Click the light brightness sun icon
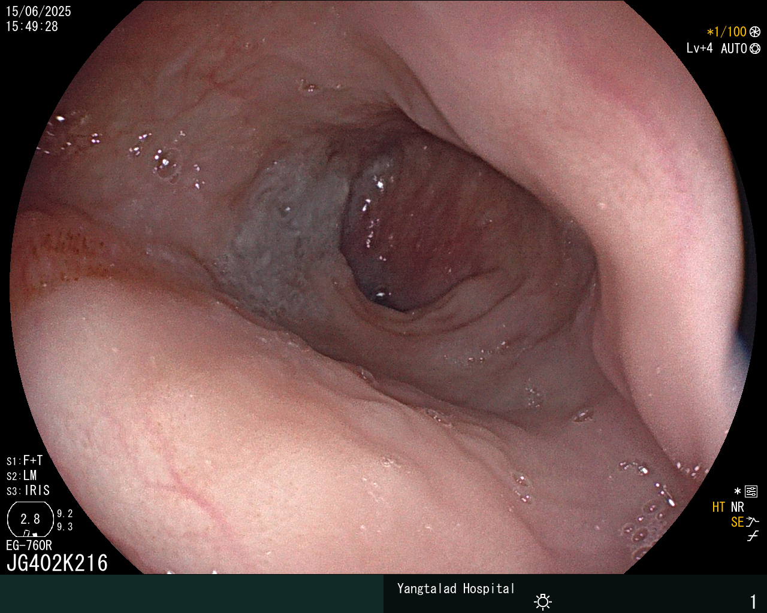This screenshot has width=767, height=613. click(543, 601)
